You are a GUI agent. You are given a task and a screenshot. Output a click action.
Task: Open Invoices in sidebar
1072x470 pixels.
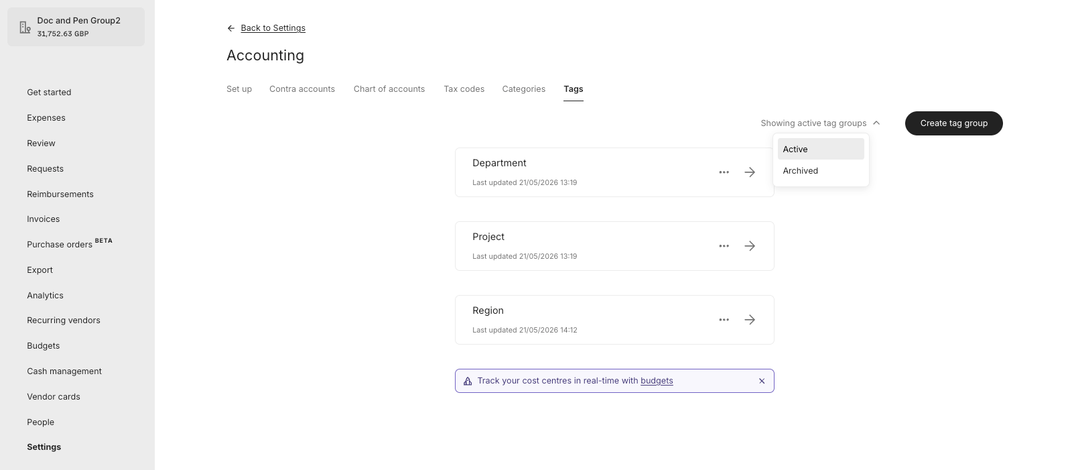(x=43, y=219)
